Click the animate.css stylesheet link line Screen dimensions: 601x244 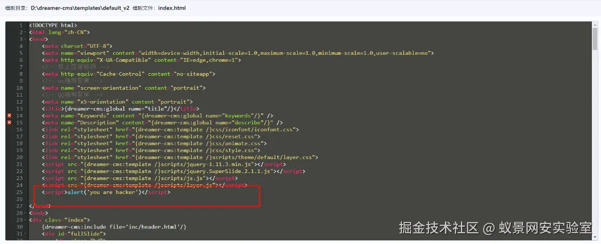pos(155,143)
